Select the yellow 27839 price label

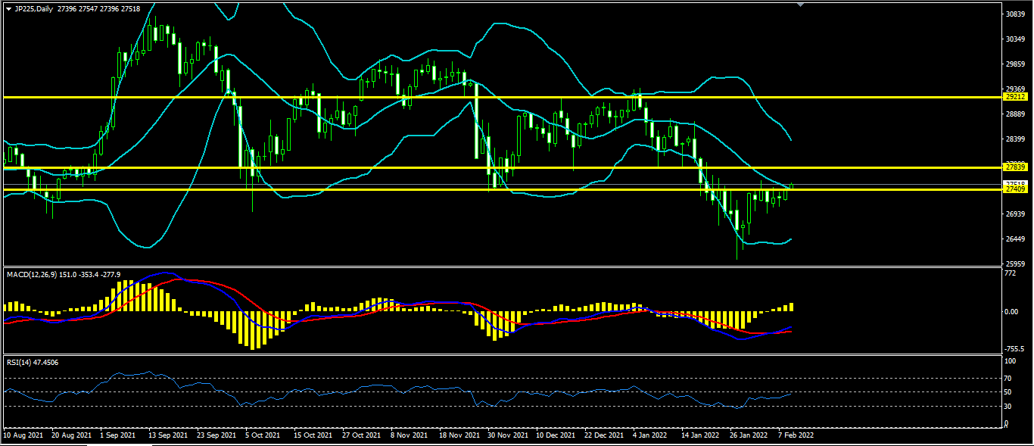tap(1014, 167)
